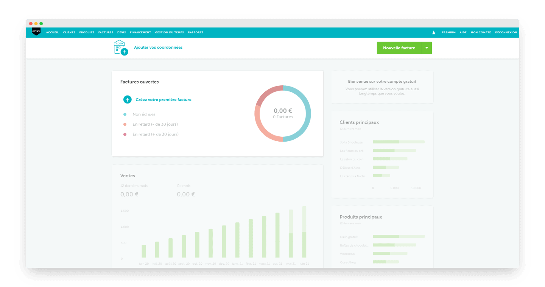Click the Factures ouvertes heading

[x=140, y=82]
